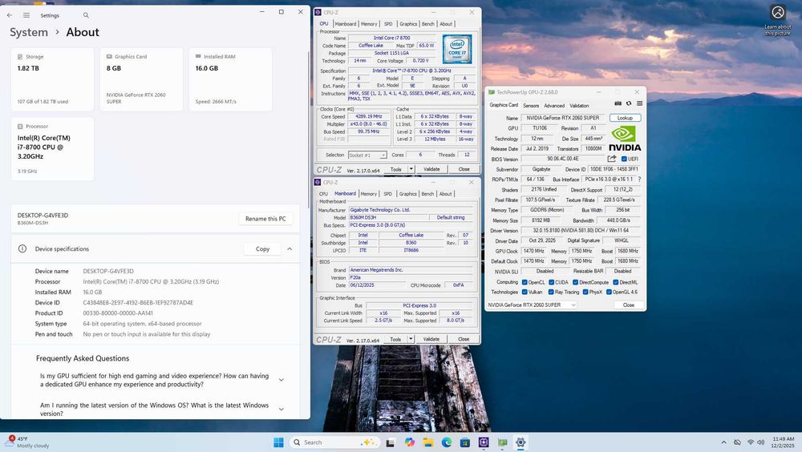Switch to CPU-Z from the taskbar

coord(484,442)
